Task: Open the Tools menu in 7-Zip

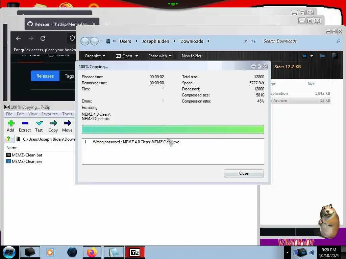Action: (67, 114)
